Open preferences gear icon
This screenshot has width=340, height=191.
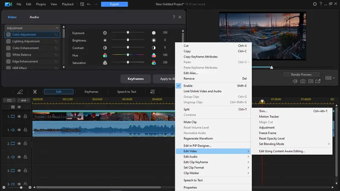click(314, 4)
